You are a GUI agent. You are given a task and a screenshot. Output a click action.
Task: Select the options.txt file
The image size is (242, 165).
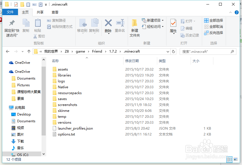[x=67, y=134]
